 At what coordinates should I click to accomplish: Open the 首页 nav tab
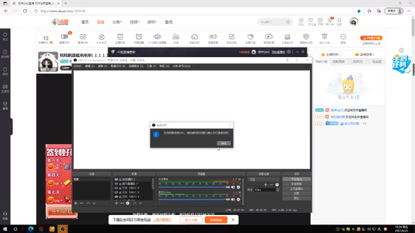85,22
